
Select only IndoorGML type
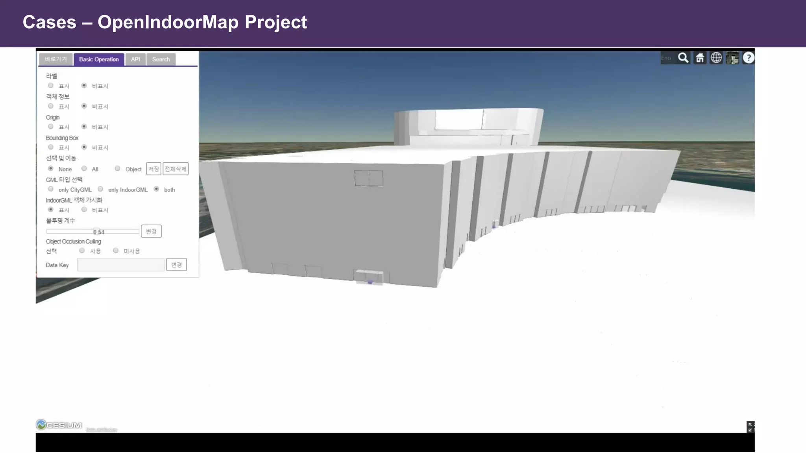(100, 189)
